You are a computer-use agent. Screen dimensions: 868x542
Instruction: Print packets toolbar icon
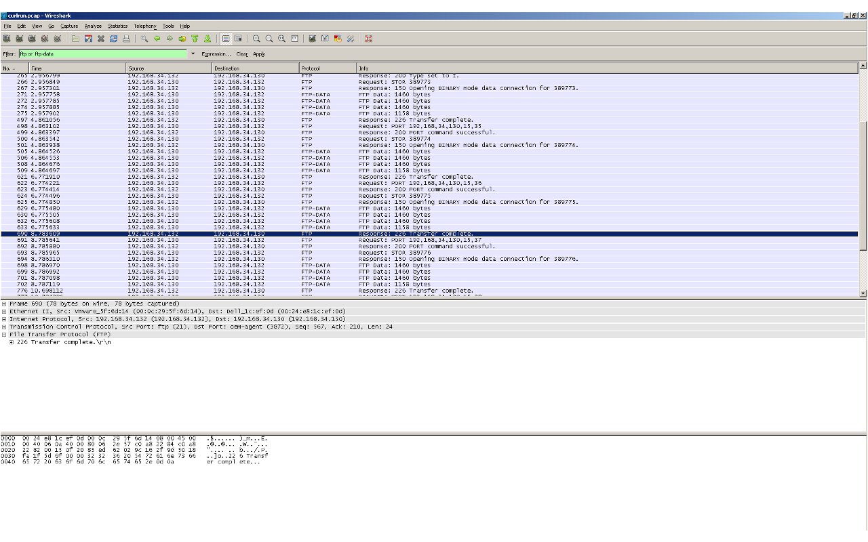point(126,39)
